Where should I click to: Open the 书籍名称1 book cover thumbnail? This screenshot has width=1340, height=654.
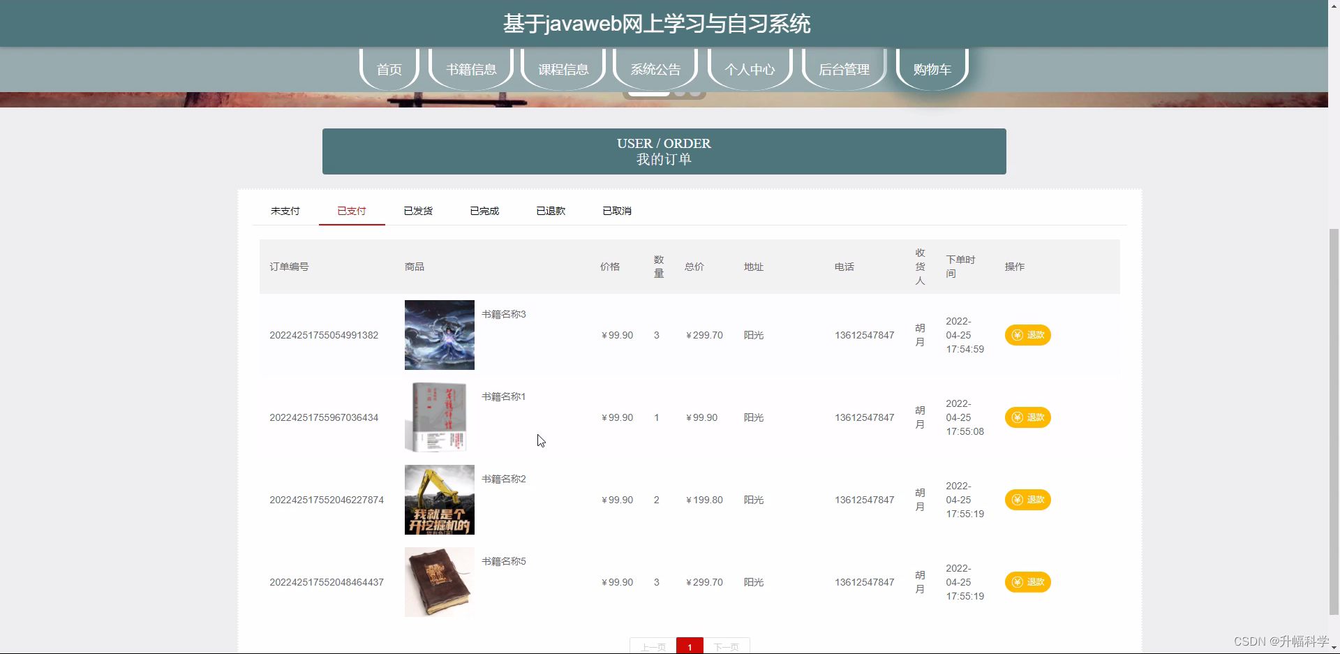pyautogui.click(x=438, y=417)
